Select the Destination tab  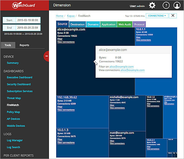click(x=77, y=24)
